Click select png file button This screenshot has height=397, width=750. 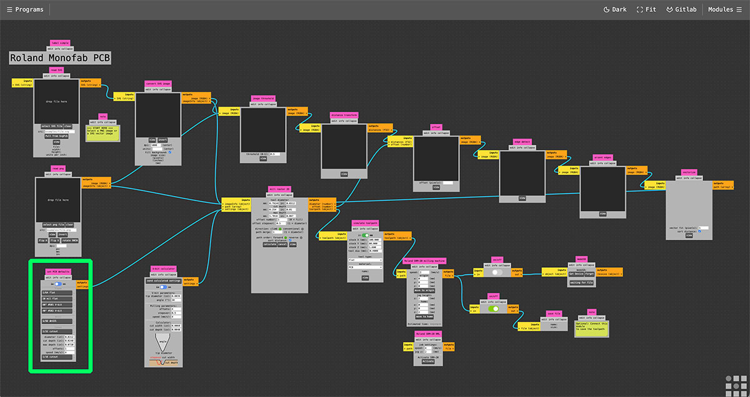coord(54,225)
